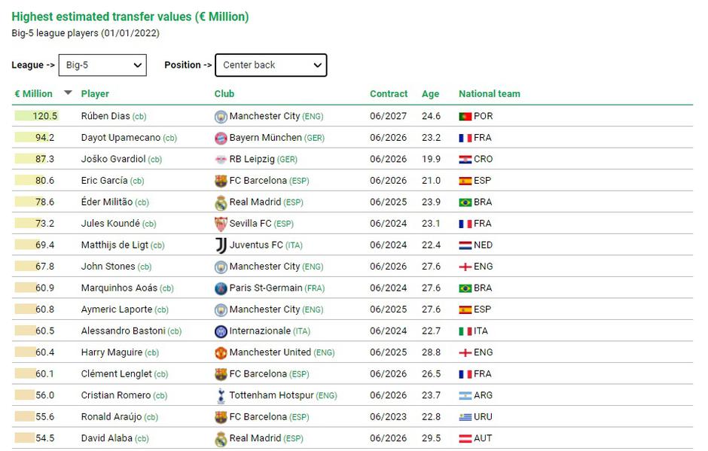
Task: Click the RB Leipzig club logo
Action: tap(221, 160)
